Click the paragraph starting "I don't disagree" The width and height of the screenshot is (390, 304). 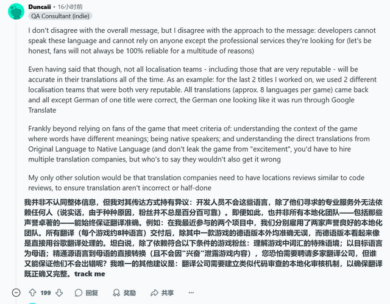[x=202, y=41]
